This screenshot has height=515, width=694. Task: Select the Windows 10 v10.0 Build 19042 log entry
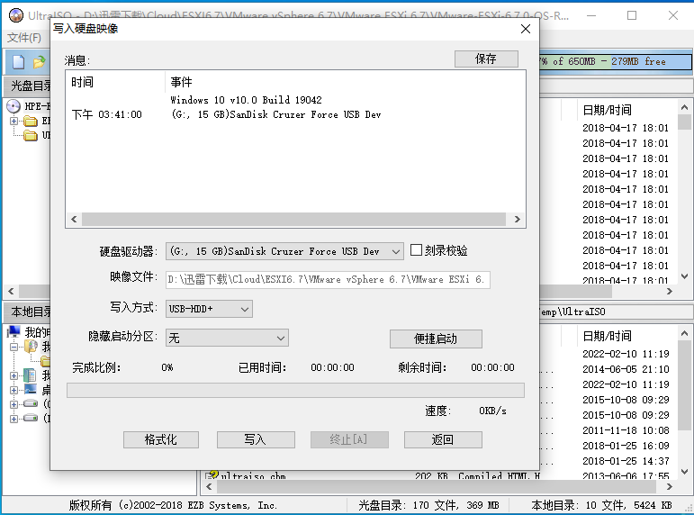point(246,100)
